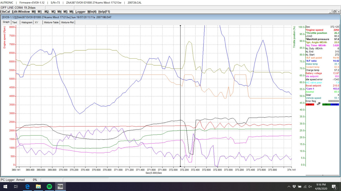Open the M5 menu
The height and width of the screenshot is (191, 341).
point(66,12)
